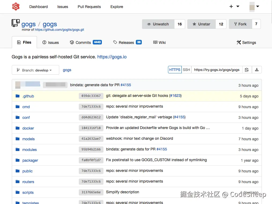The image size is (272, 204).
Task: Open commit hash dd4d623612
Action: tap(91, 117)
